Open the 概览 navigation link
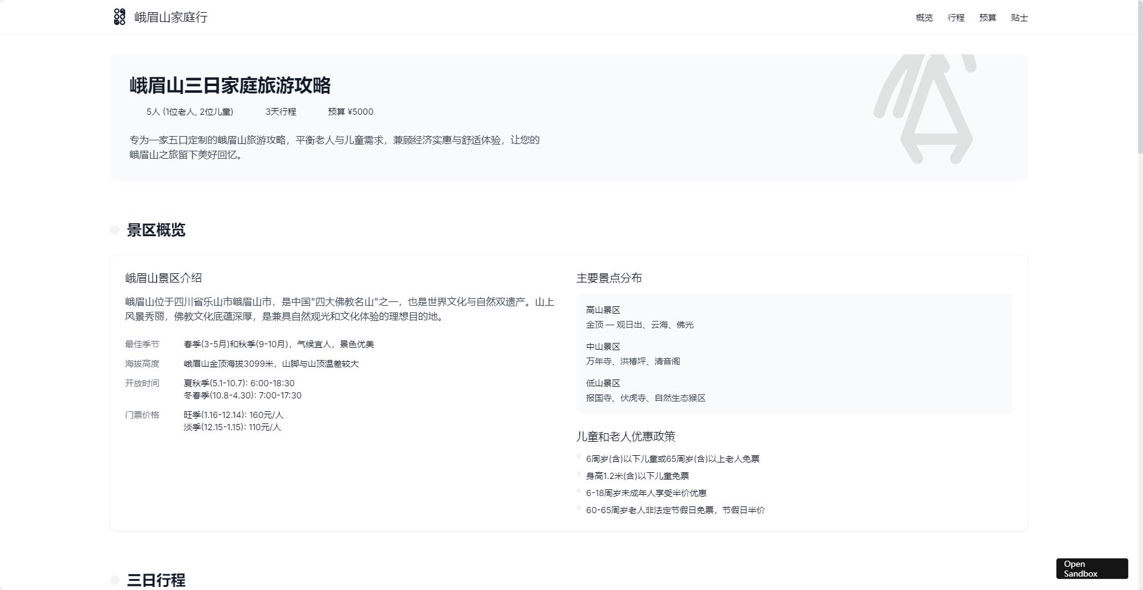The width and height of the screenshot is (1143, 590). (924, 18)
